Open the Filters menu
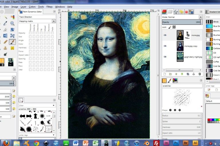The image size is (220, 146). pyautogui.click(x=49, y=7)
